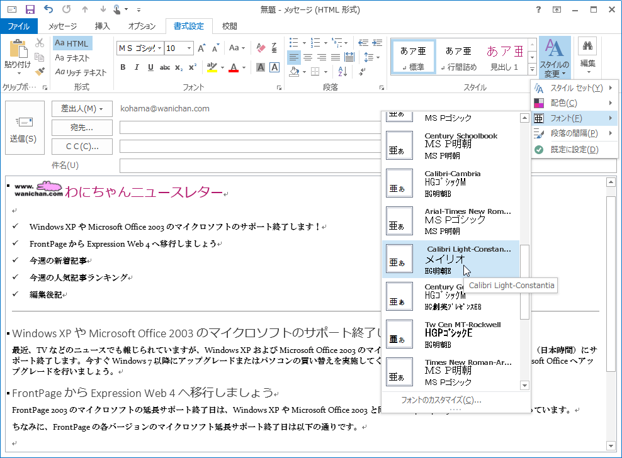Open the 差出人 sender dropdown button
622x458 pixels.
(82, 109)
